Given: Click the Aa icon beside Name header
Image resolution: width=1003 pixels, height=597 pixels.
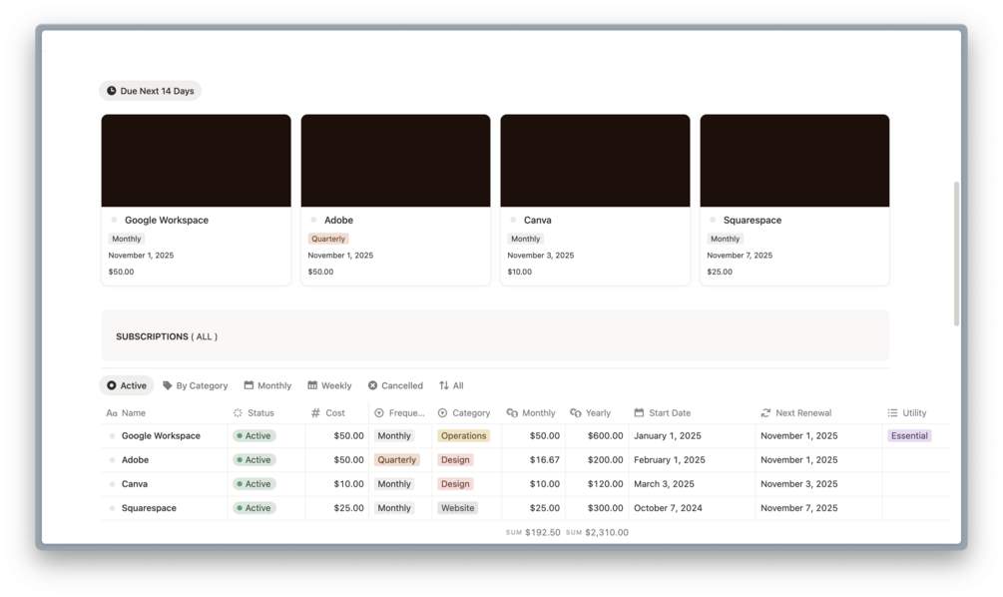Looking at the screenshot, I should [x=112, y=413].
